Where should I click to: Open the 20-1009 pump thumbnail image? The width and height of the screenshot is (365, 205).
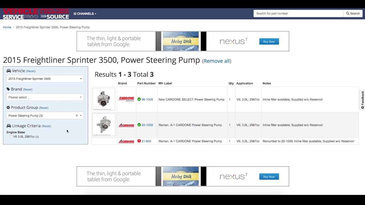(x=104, y=125)
